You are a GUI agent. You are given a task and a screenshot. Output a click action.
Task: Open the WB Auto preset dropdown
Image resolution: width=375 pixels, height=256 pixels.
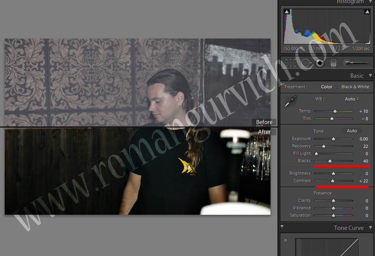352,99
